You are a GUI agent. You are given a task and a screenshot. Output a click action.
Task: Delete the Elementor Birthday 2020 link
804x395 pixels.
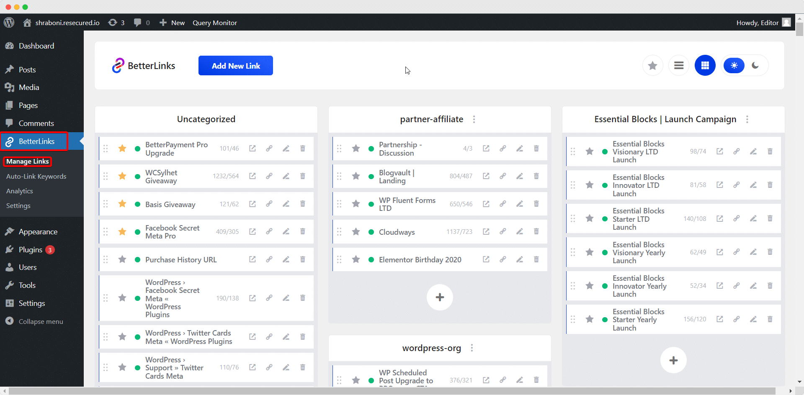tap(536, 259)
